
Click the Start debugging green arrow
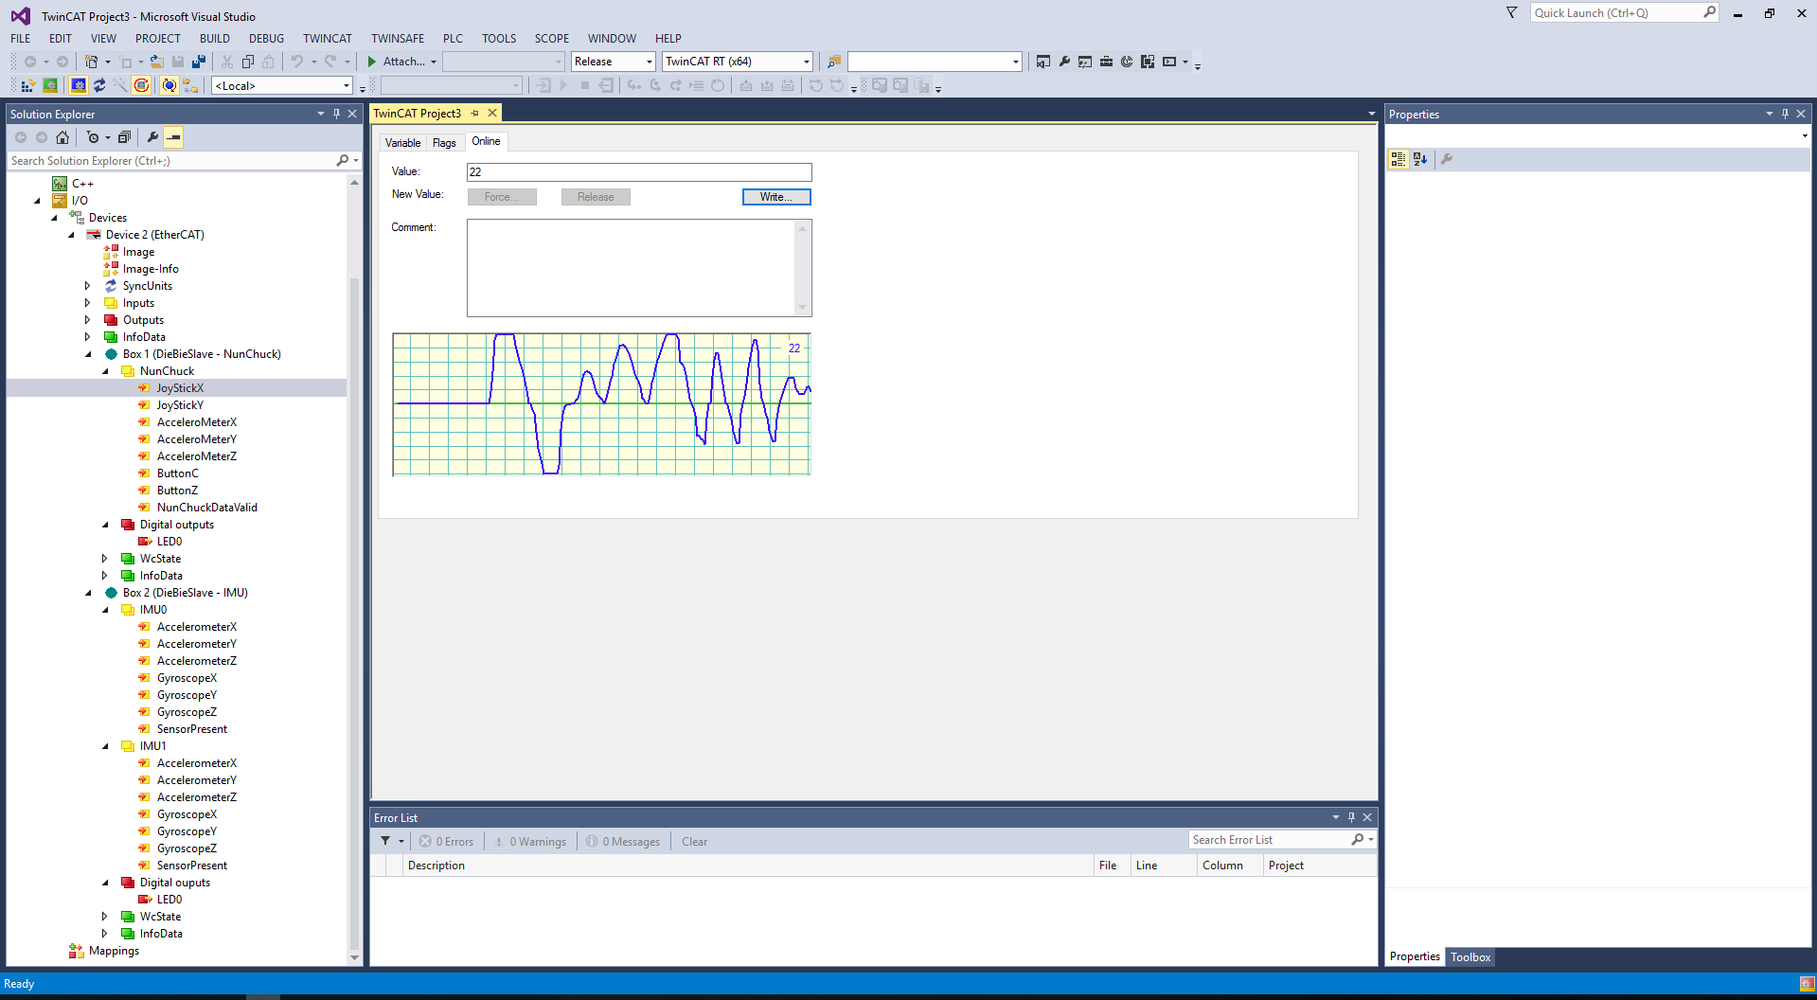tap(372, 62)
